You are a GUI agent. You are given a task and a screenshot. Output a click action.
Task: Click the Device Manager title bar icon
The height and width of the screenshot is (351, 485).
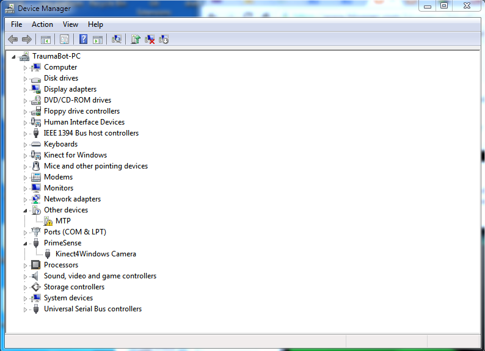click(10, 9)
